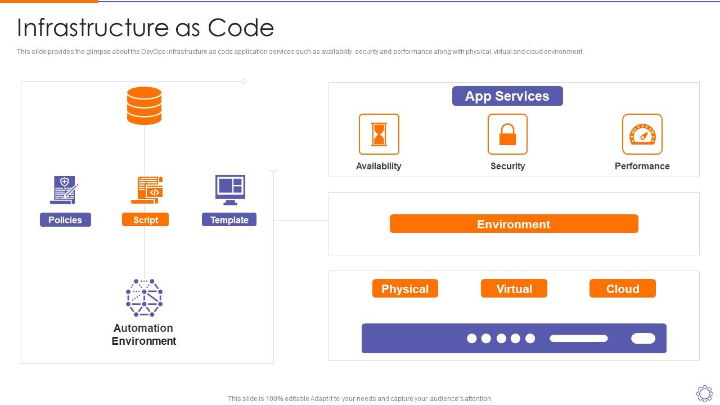
Task: Select the Availability hourglass icon
Action: tap(379, 134)
